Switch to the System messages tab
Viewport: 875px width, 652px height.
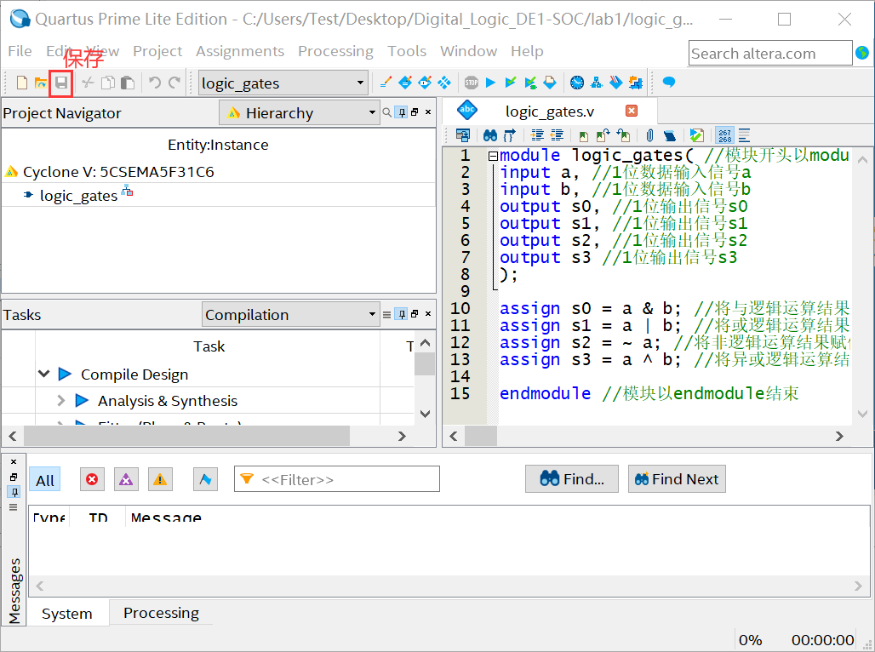coord(67,614)
